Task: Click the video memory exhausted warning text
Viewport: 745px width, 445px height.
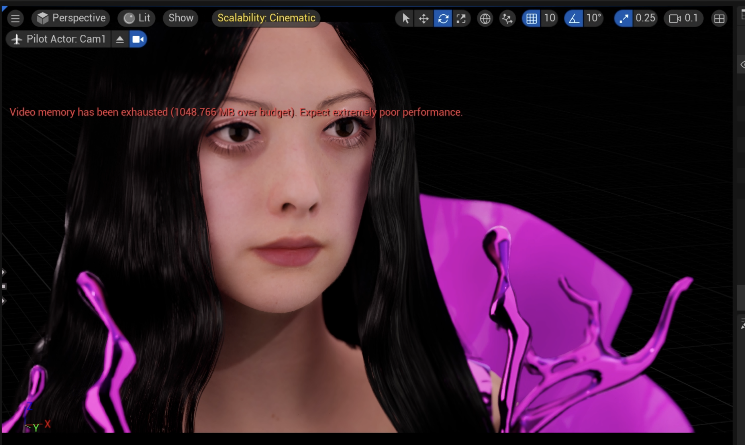Action: pos(236,112)
